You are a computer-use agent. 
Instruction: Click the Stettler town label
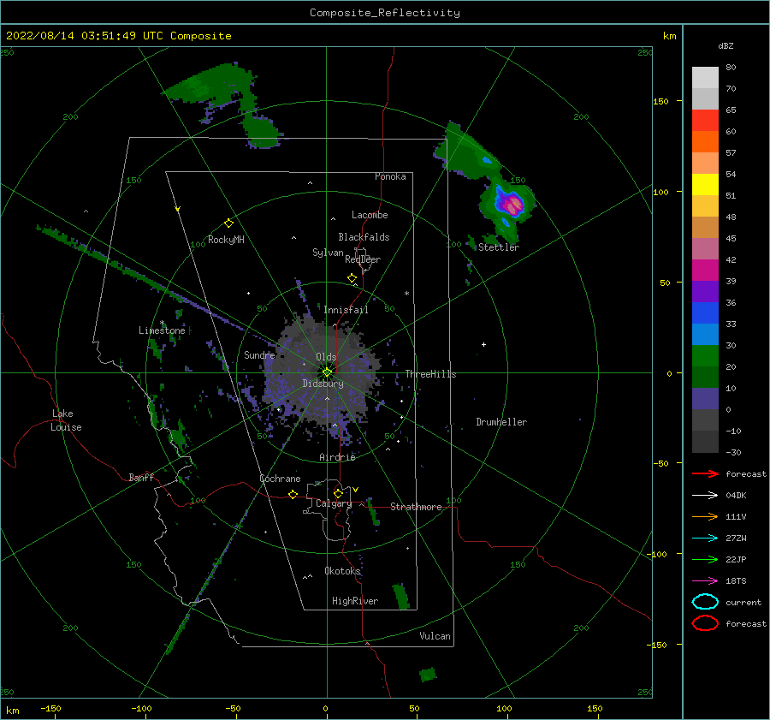click(x=499, y=247)
